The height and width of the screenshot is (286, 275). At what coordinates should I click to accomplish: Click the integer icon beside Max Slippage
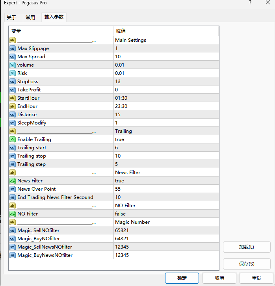pyautogui.click(x=12, y=48)
